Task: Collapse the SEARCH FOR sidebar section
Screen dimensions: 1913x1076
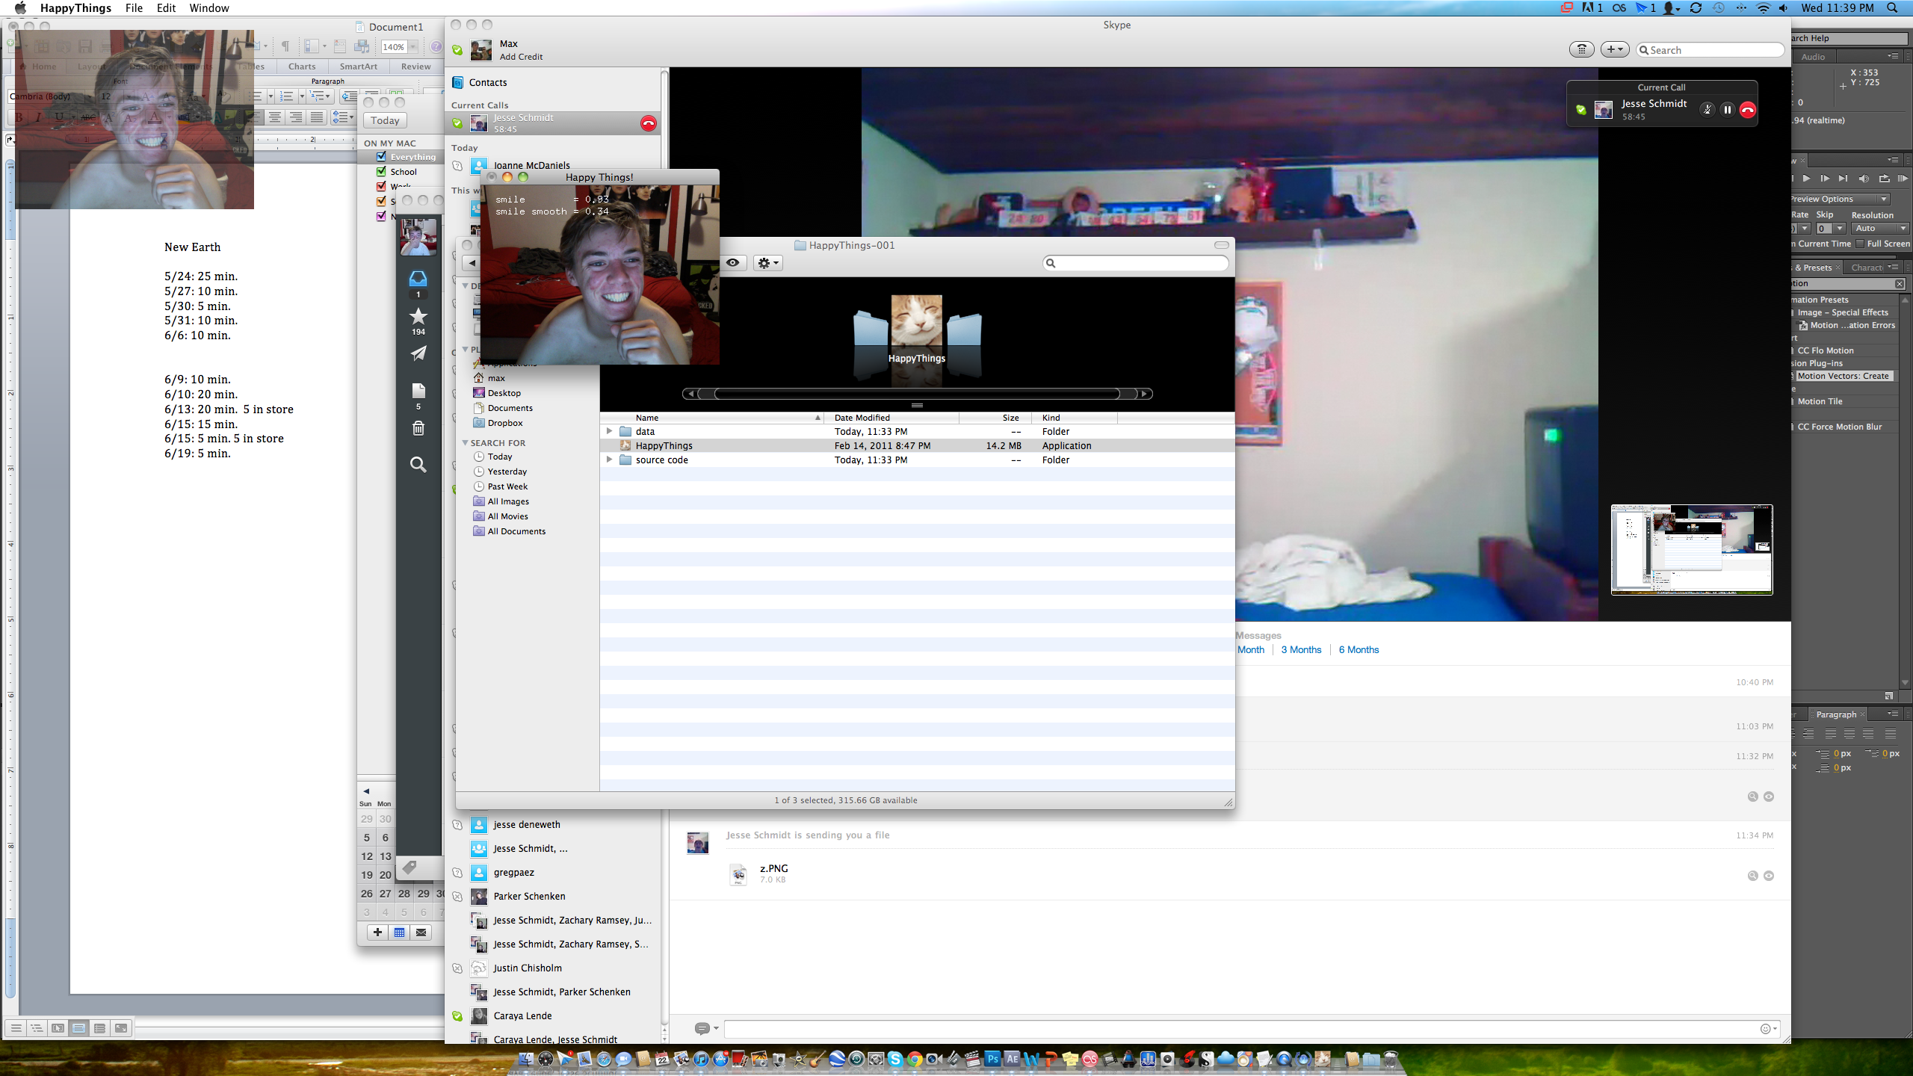Action: (x=466, y=443)
